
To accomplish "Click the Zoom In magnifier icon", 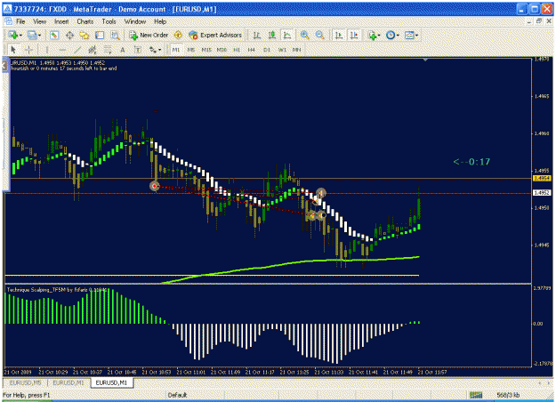I will [304, 35].
